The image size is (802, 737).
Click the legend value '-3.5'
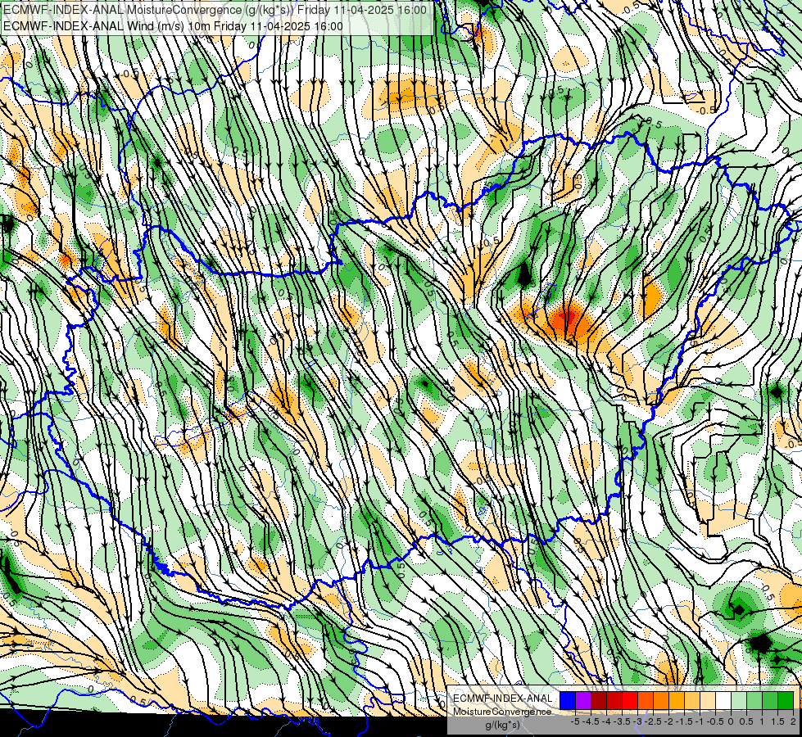tap(623, 721)
